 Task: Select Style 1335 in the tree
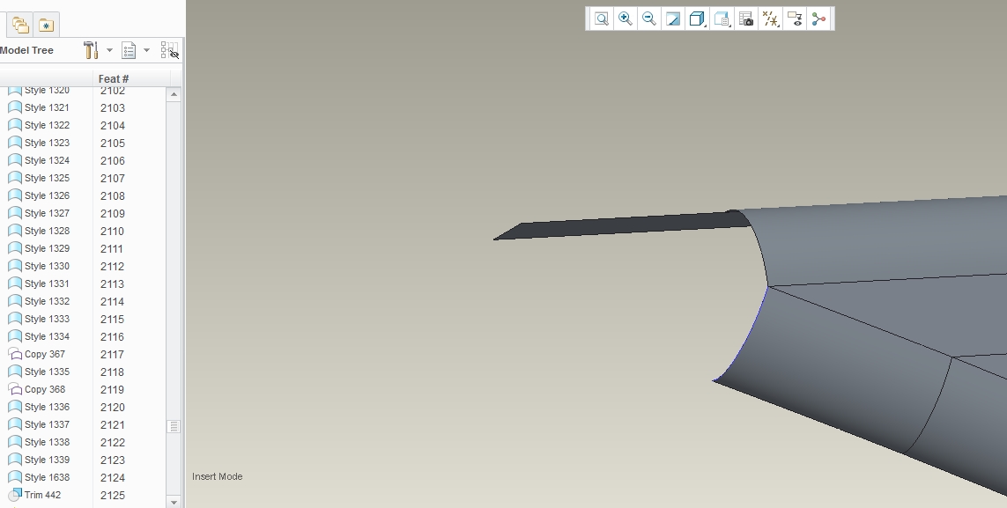point(47,372)
